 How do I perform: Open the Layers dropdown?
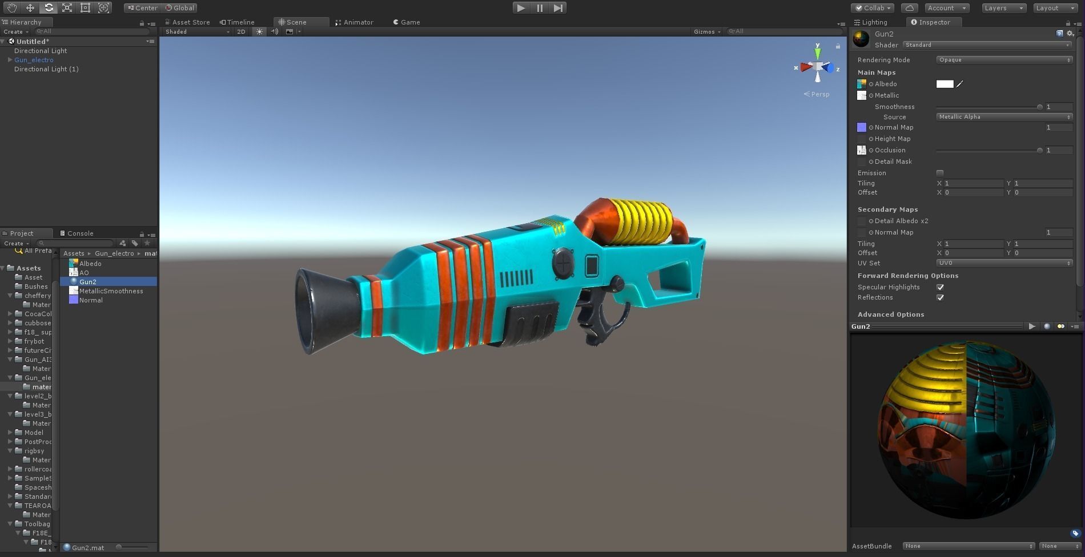pos(1003,8)
